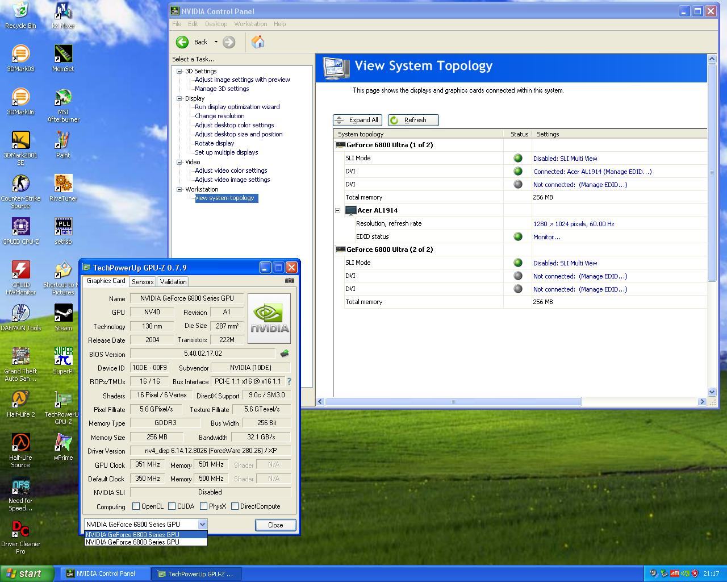Launch the Half-Life 2 desktop shortcut

point(20,404)
